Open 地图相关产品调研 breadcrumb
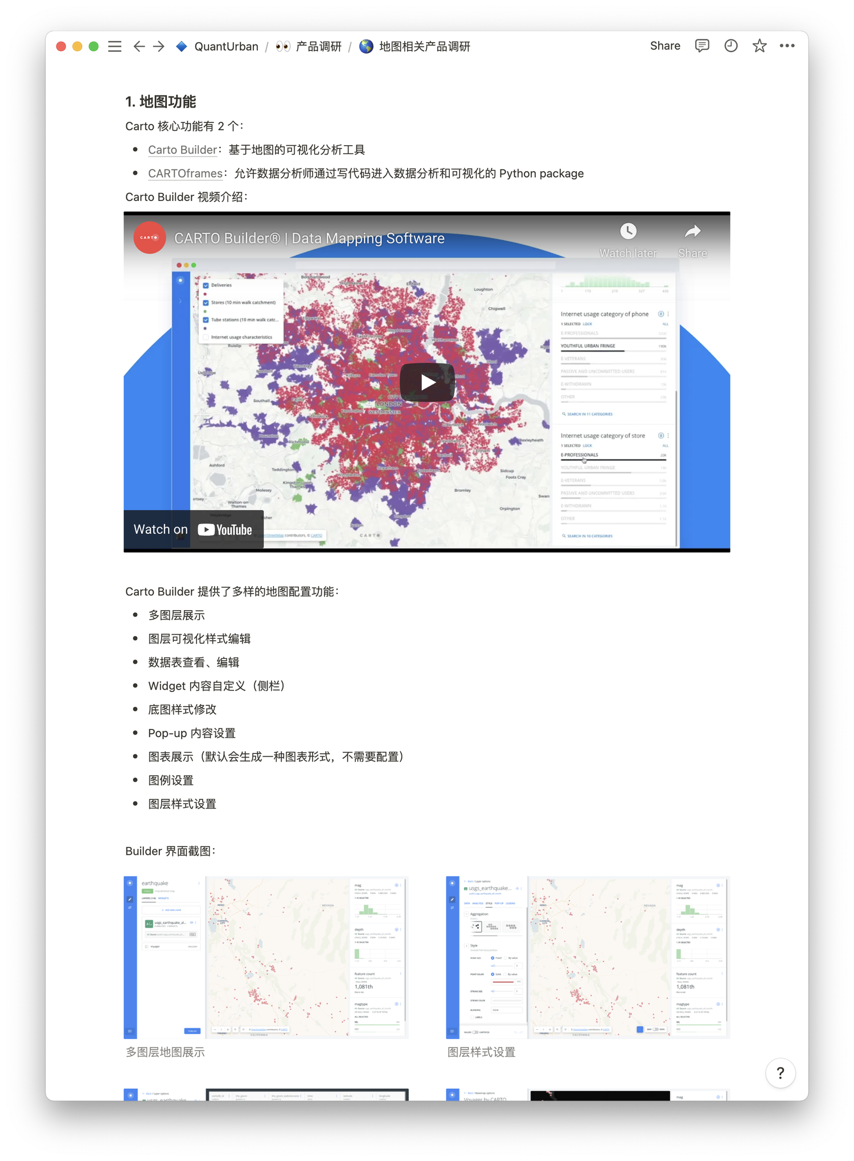This screenshot has width=854, height=1161. pos(415,46)
